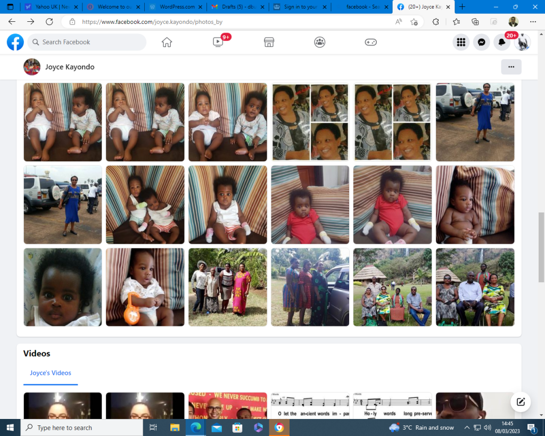
Task: Click the Search Facebook field
Action: 88,42
